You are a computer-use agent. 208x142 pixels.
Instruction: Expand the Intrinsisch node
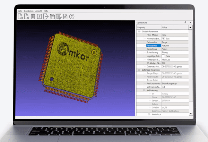pyautogui.click(x=149, y=114)
